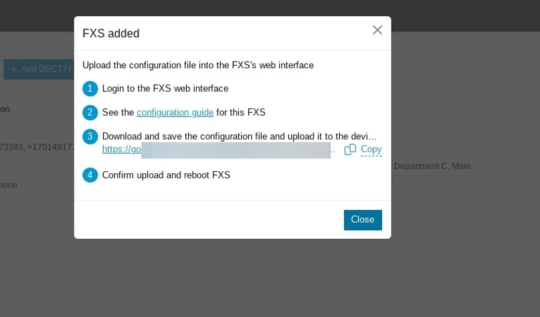Click the truncated 'Download and save' step text
540x317 pixels.
[240, 136]
